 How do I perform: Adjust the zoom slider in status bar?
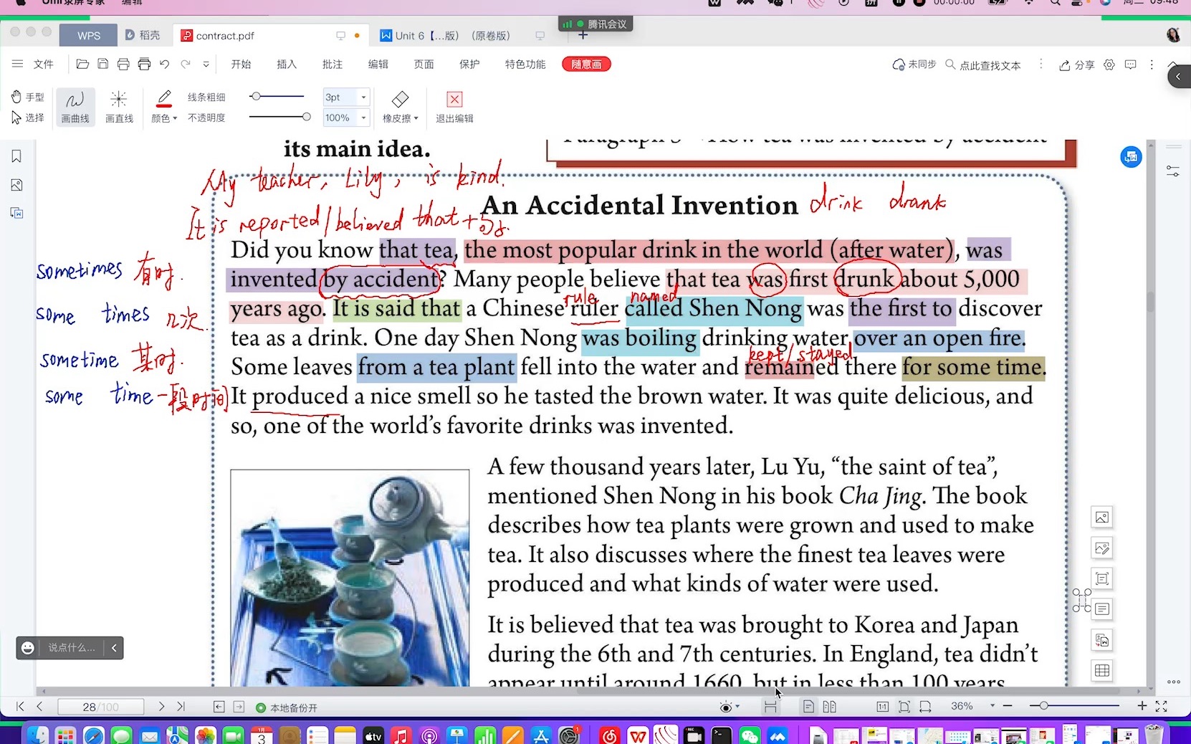coord(1044,706)
